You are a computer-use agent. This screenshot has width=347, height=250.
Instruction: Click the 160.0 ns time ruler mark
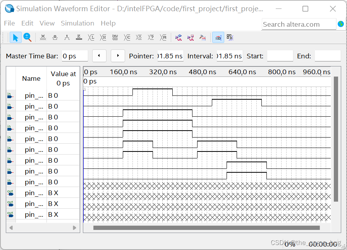point(124,72)
